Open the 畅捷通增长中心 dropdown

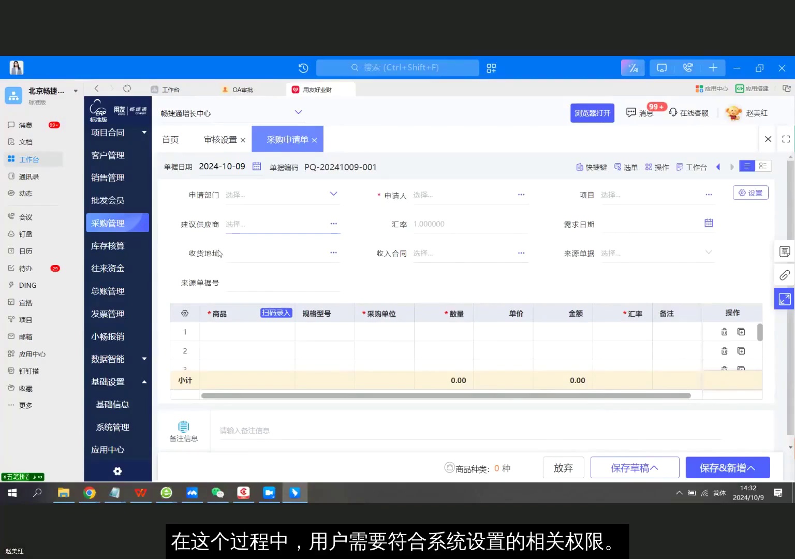(x=298, y=112)
